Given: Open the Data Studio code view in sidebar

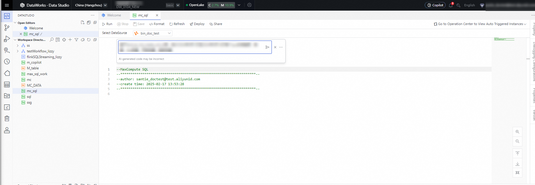Looking at the screenshot, I should click(7, 16).
